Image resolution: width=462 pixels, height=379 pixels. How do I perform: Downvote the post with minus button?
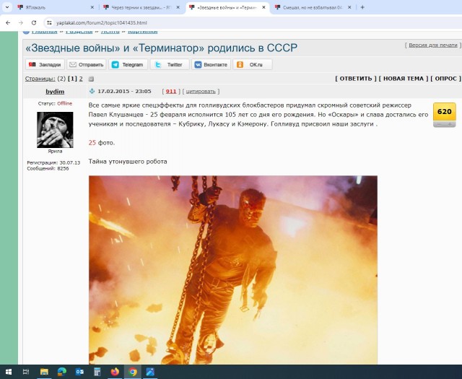(x=439, y=124)
